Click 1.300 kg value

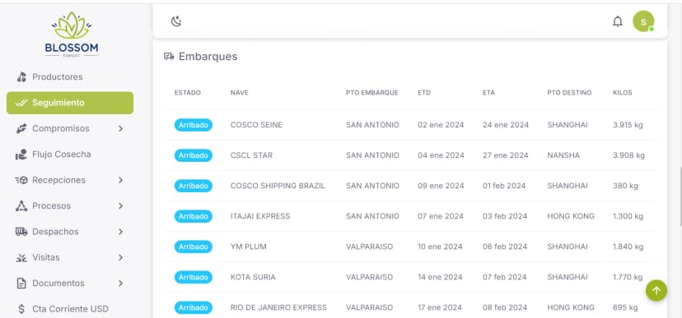(x=628, y=216)
